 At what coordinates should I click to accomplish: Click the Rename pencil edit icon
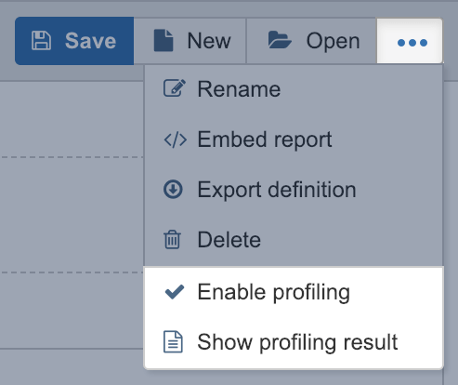[x=175, y=88]
